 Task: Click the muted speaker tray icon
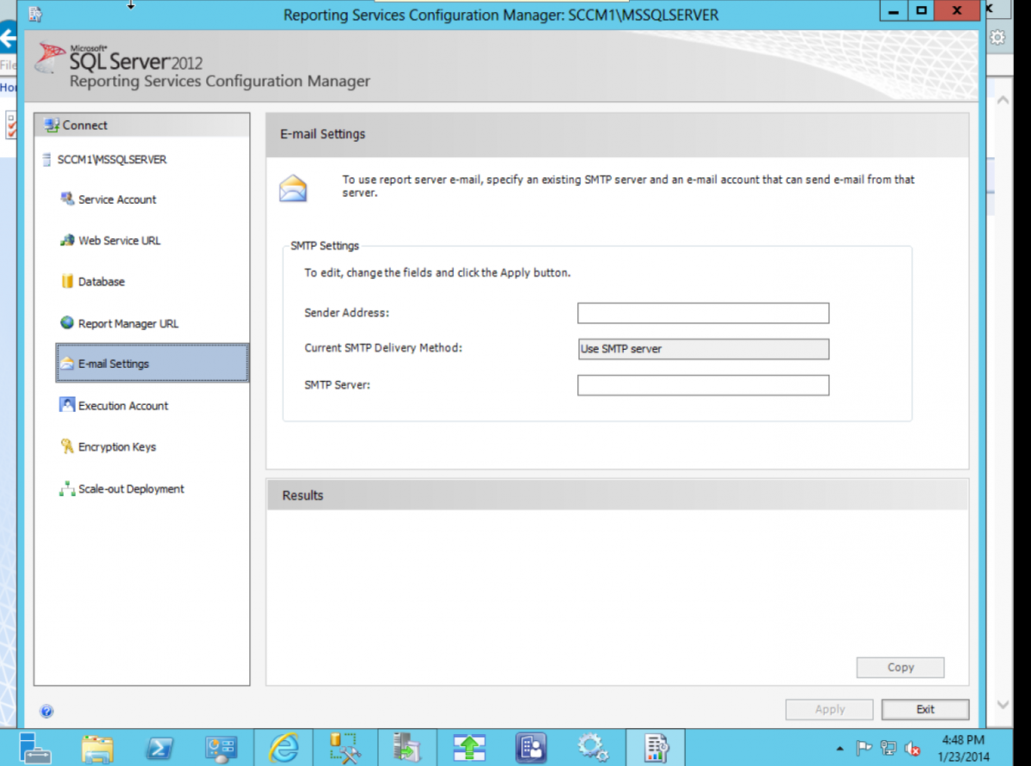[x=912, y=748]
